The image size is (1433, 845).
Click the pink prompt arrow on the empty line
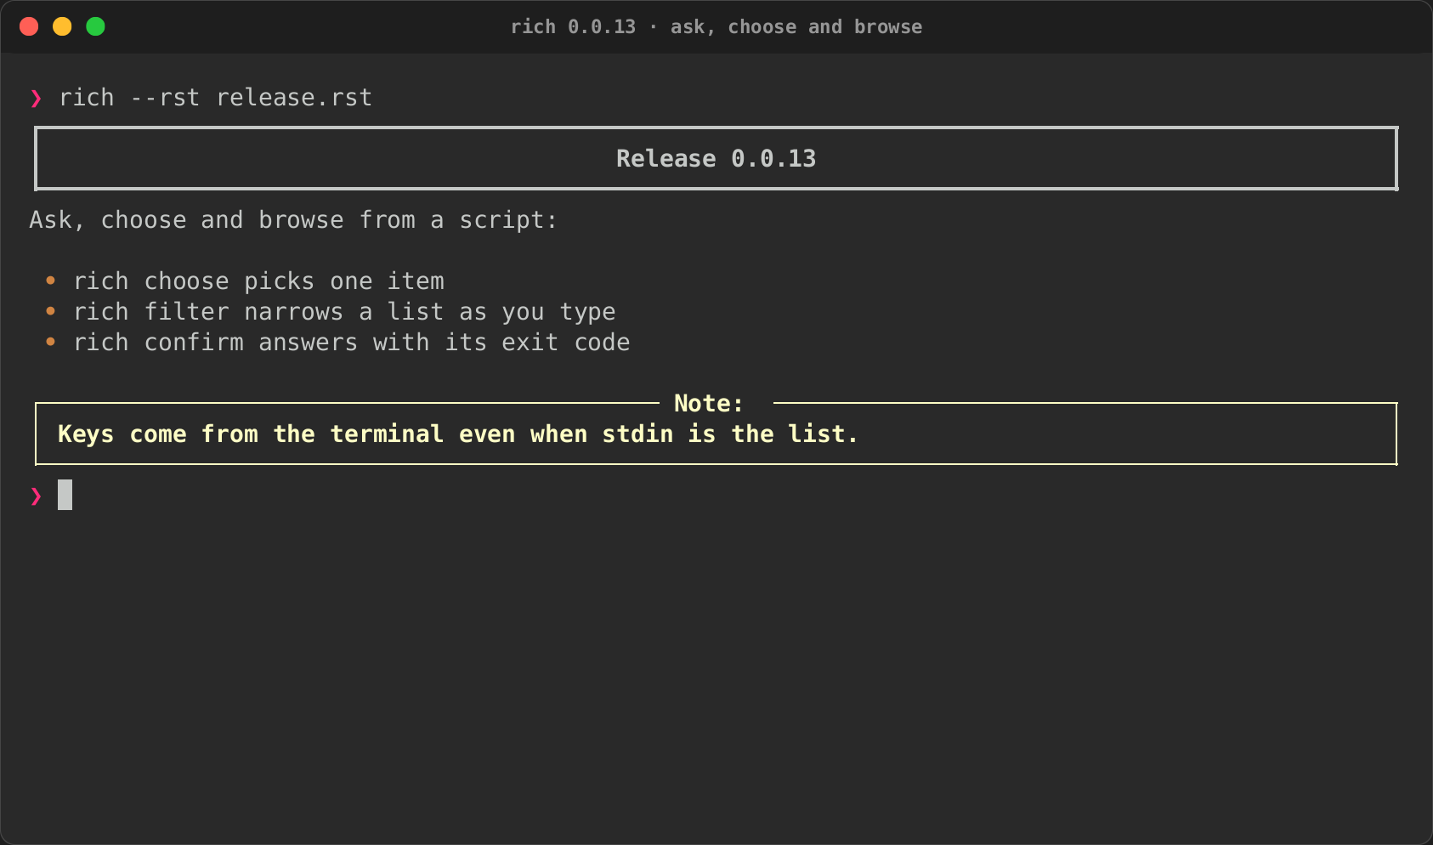click(x=37, y=496)
